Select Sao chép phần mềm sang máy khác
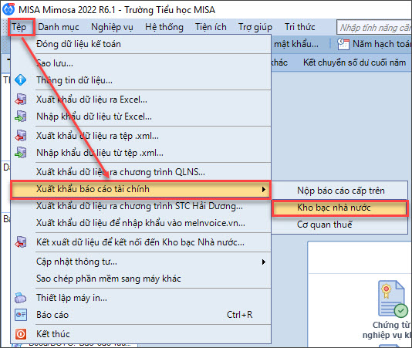This screenshot has width=412, height=348. (x=141, y=279)
